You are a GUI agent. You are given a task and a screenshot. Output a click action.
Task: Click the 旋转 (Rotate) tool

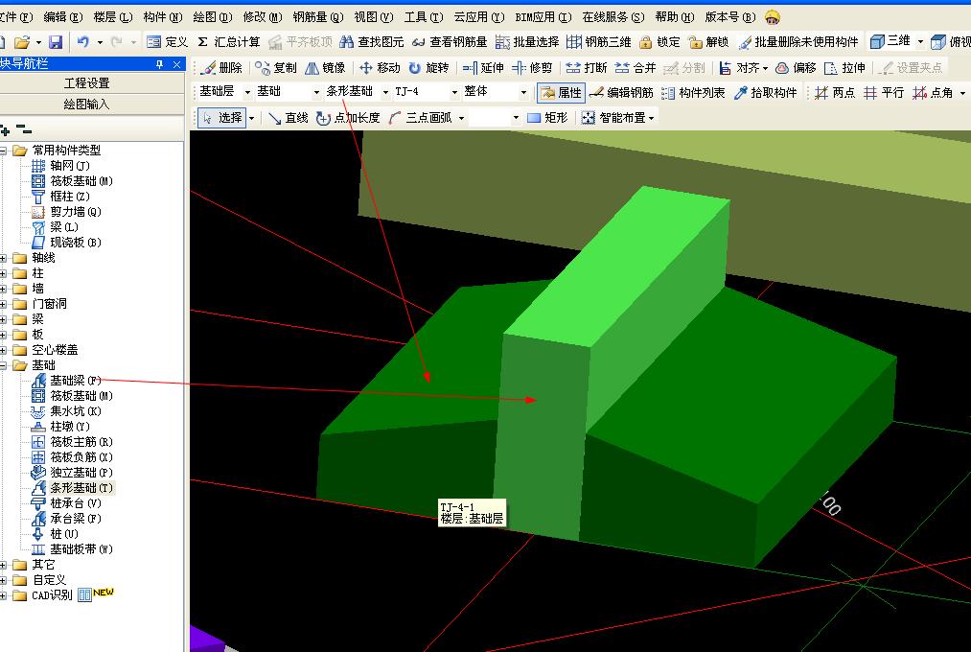click(x=428, y=68)
